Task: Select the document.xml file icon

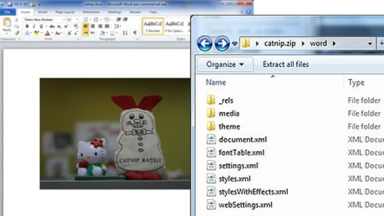Action: click(211, 139)
